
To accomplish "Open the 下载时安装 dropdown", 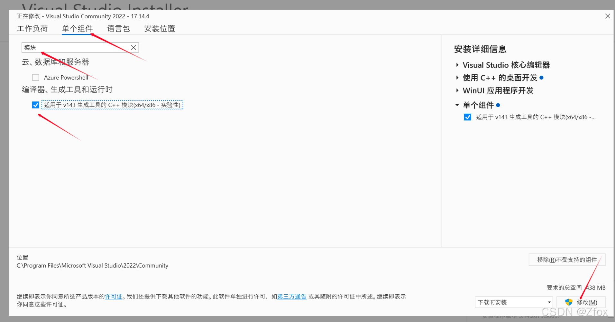I will [514, 302].
